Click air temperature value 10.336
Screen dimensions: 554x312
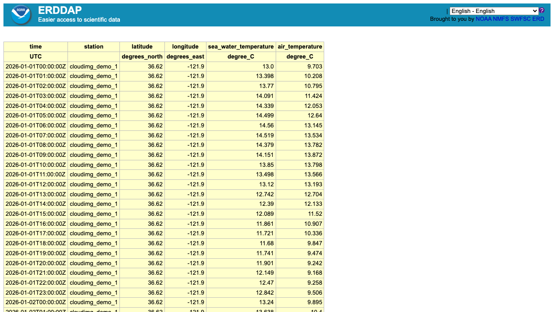click(x=300, y=234)
